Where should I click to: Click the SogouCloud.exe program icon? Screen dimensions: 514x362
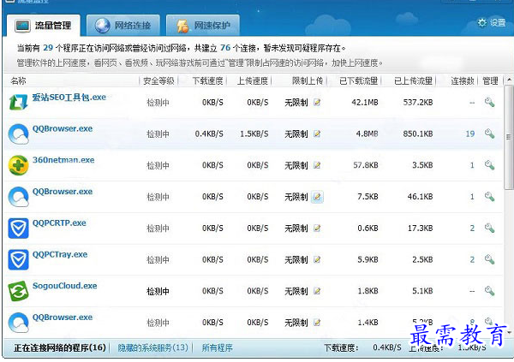(18, 291)
